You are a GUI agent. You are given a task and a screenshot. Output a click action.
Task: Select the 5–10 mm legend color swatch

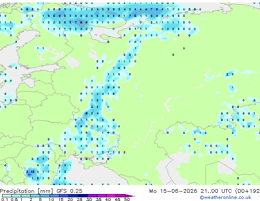tap(45, 196)
